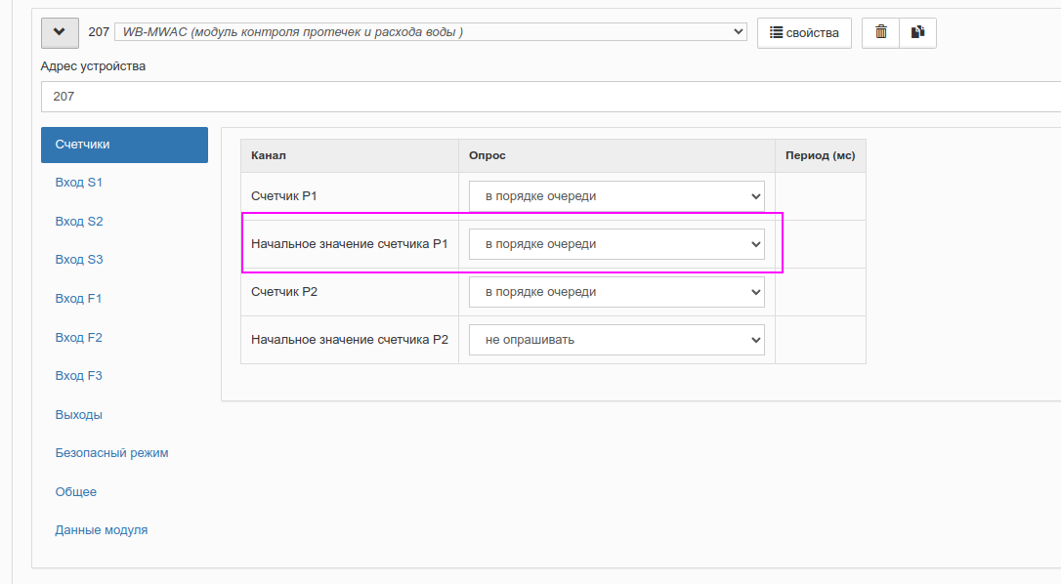Open the Данные модуля section

102,530
